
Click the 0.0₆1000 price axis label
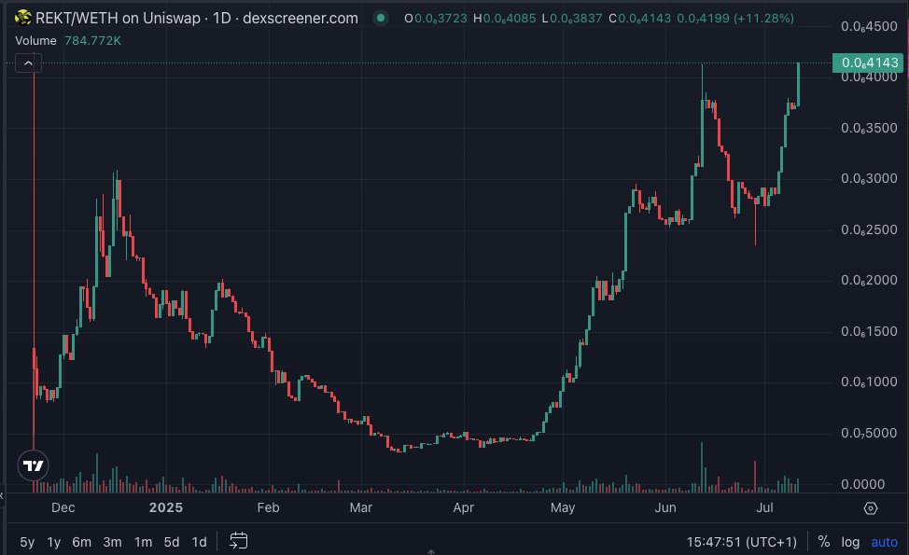click(x=869, y=382)
